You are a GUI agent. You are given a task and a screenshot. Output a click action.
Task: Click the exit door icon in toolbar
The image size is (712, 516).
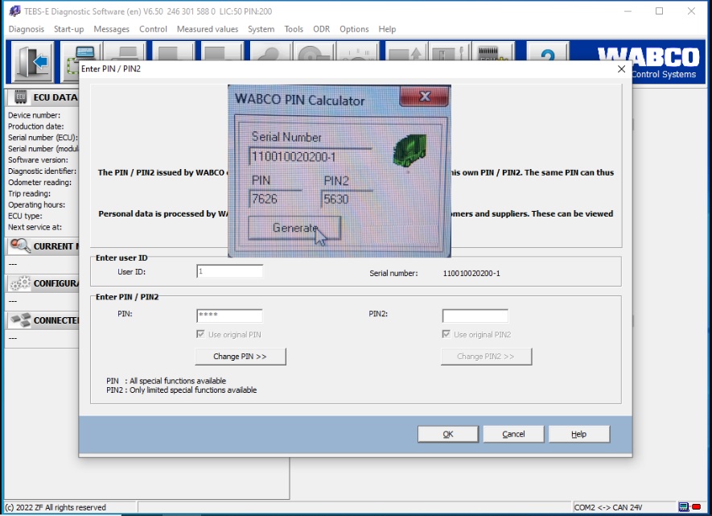coord(33,62)
